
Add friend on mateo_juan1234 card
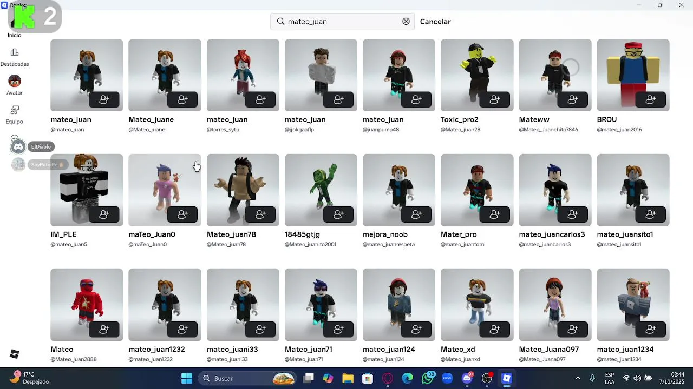point(650,329)
